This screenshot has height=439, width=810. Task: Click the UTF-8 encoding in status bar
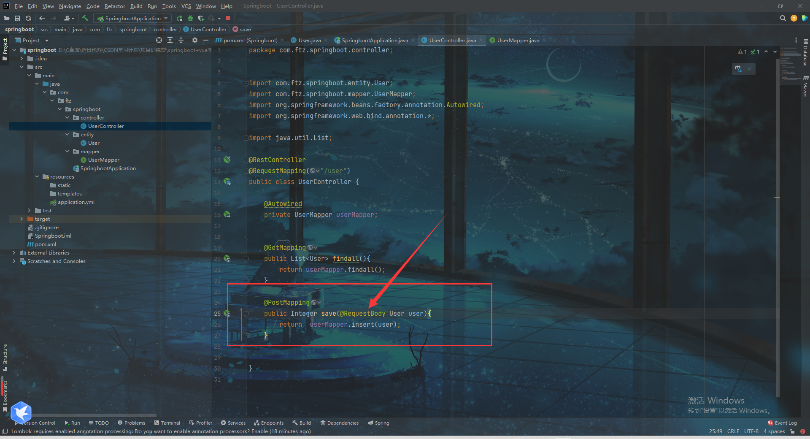point(751,431)
